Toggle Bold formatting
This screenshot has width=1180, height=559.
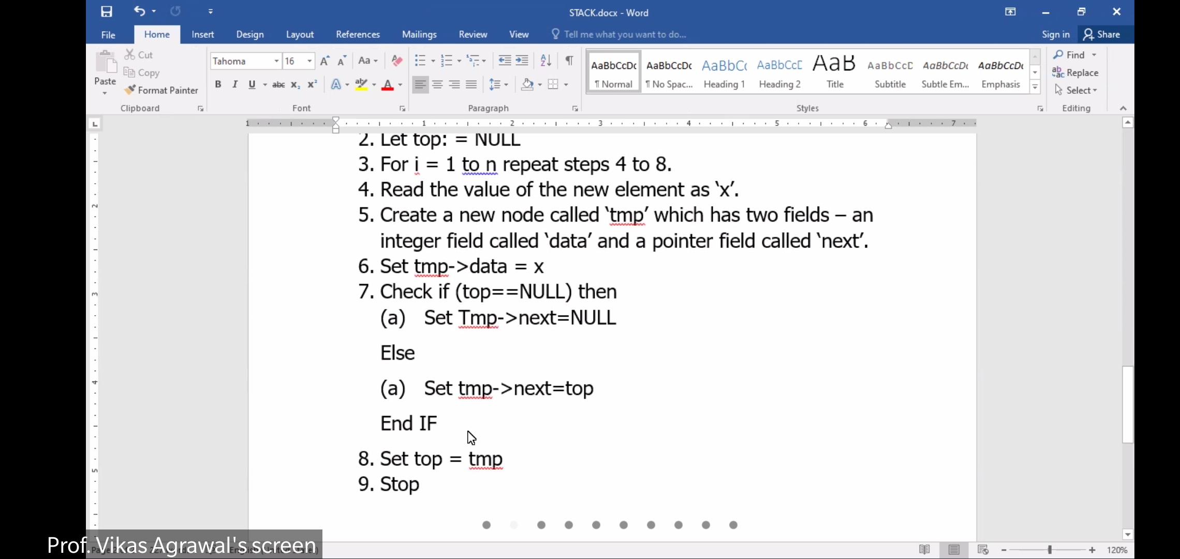218,84
